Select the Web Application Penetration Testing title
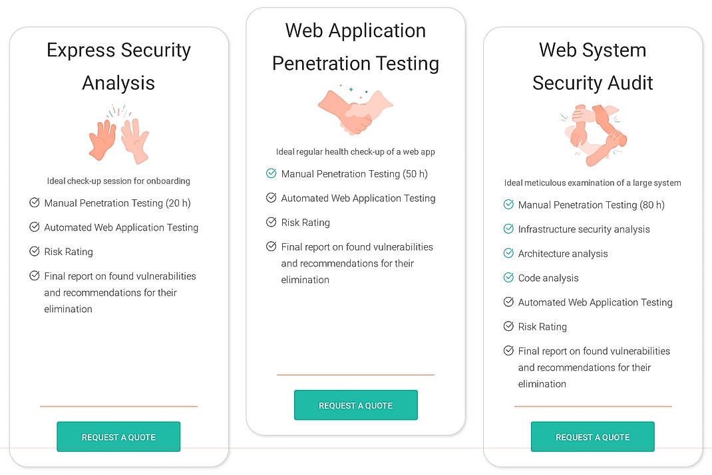This screenshot has height=475, width=712. [x=355, y=47]
